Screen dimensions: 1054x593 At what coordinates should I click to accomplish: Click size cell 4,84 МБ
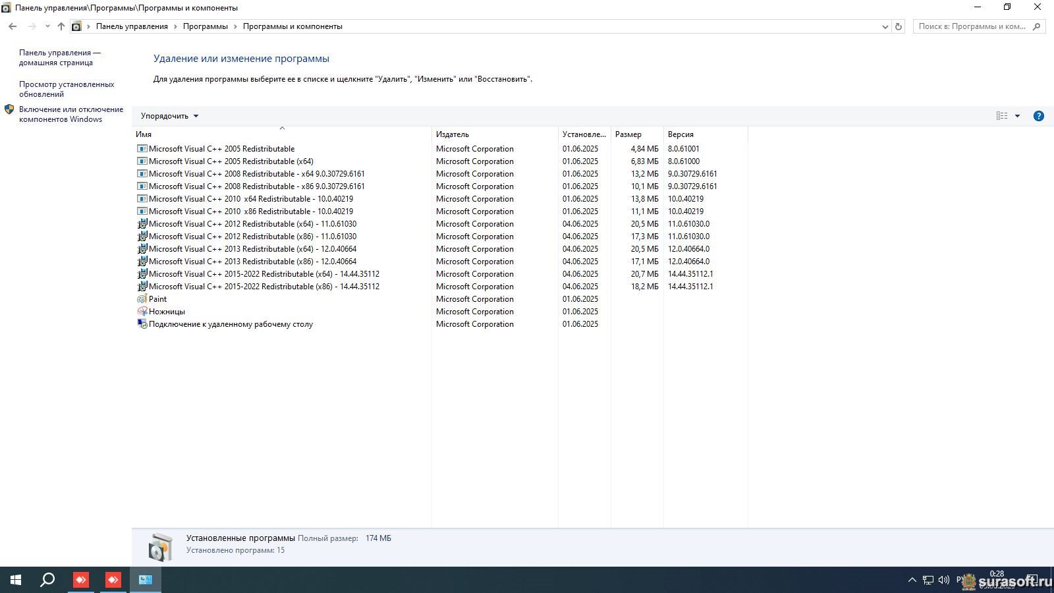click(644, 149)
